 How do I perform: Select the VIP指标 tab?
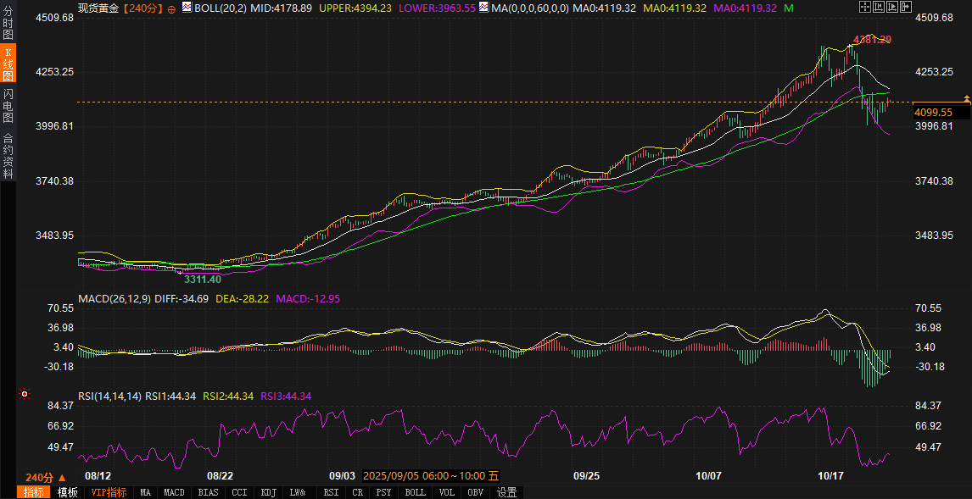[109, 492]
